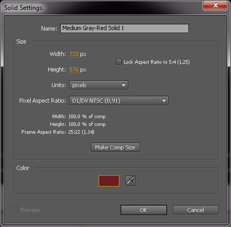Click into the Name field with Medium Gray-Red Solid 1
Viewport: 231px width, 227px height.
(x=125, y=29)
